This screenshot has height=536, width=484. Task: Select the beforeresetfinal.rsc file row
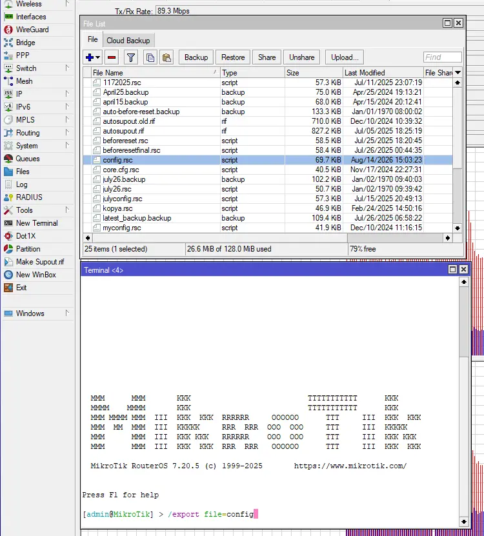(268, 150)
